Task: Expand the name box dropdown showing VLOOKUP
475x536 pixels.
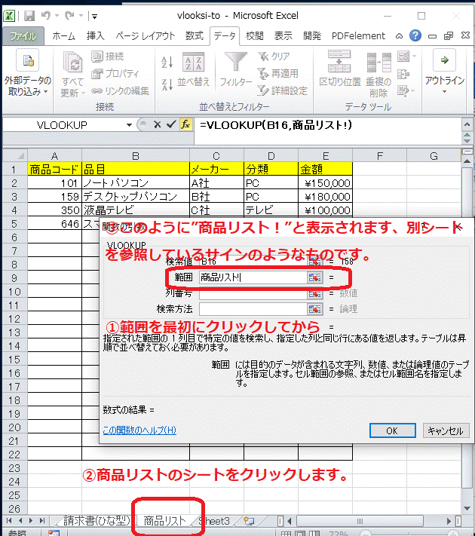Action: point(130,125)
